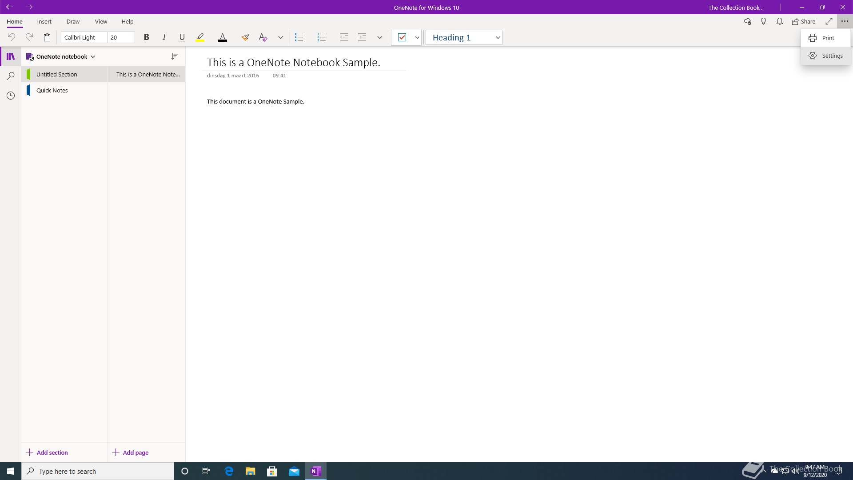Image resolution: width=853 pixels, height=480 pixels.
Task: Go forward with the right arrow
Action: click(x=29, y=7)
